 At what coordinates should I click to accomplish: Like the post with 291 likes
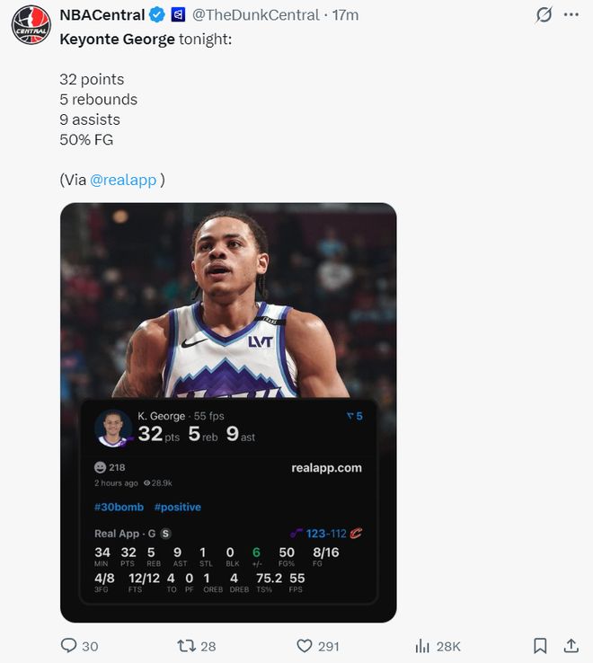click(x=305, y=646)
